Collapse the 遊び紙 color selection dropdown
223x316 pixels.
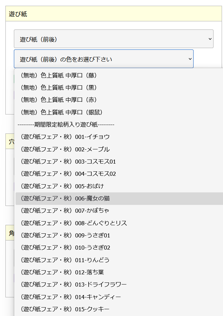click(x=104, y=59)
